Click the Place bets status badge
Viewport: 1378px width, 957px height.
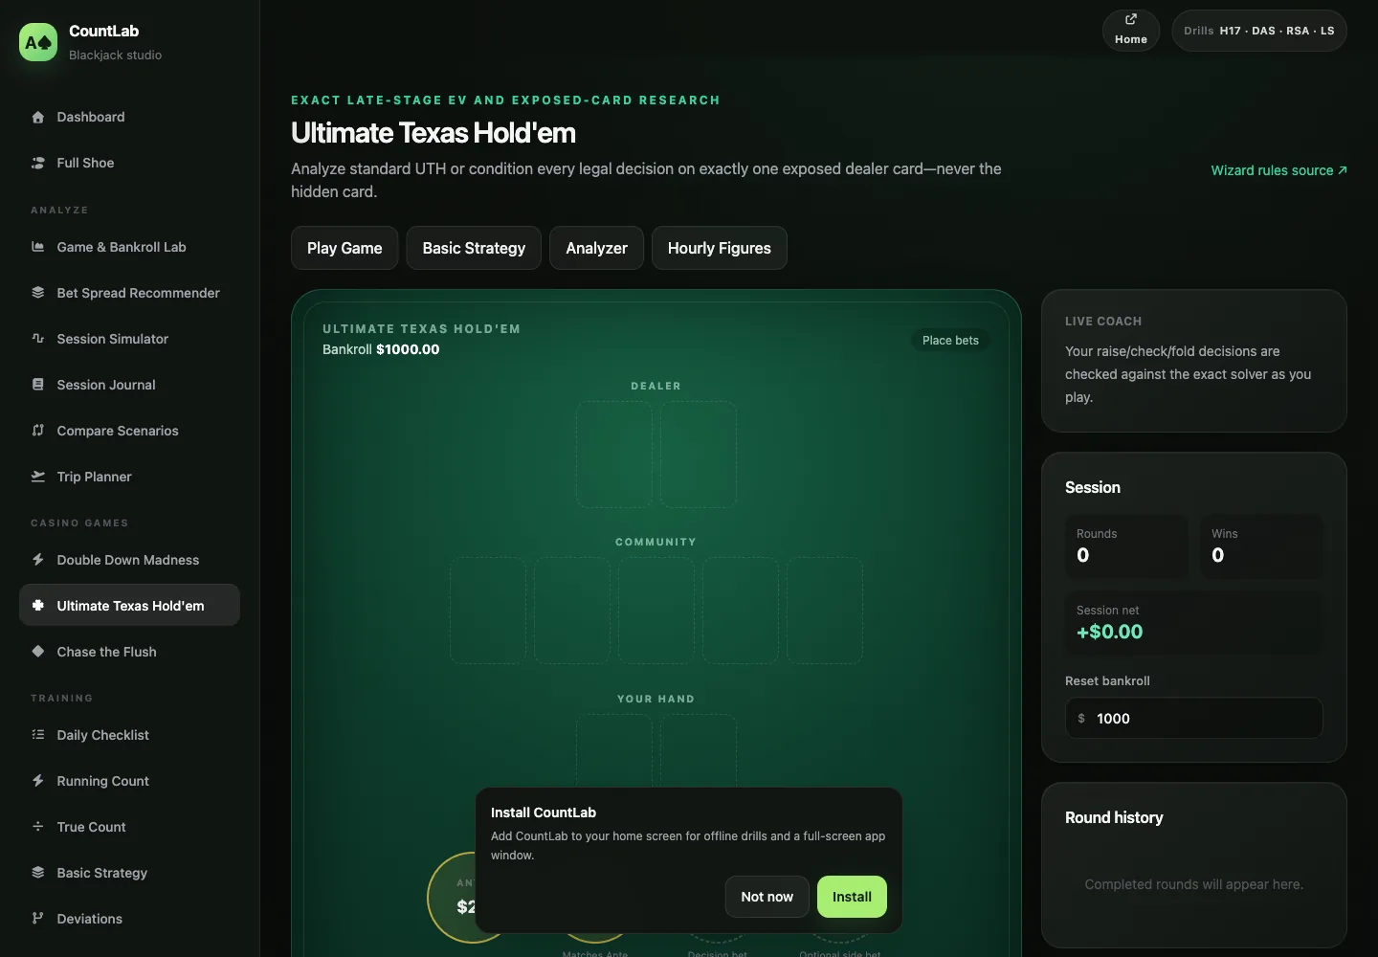click(950, 341)
